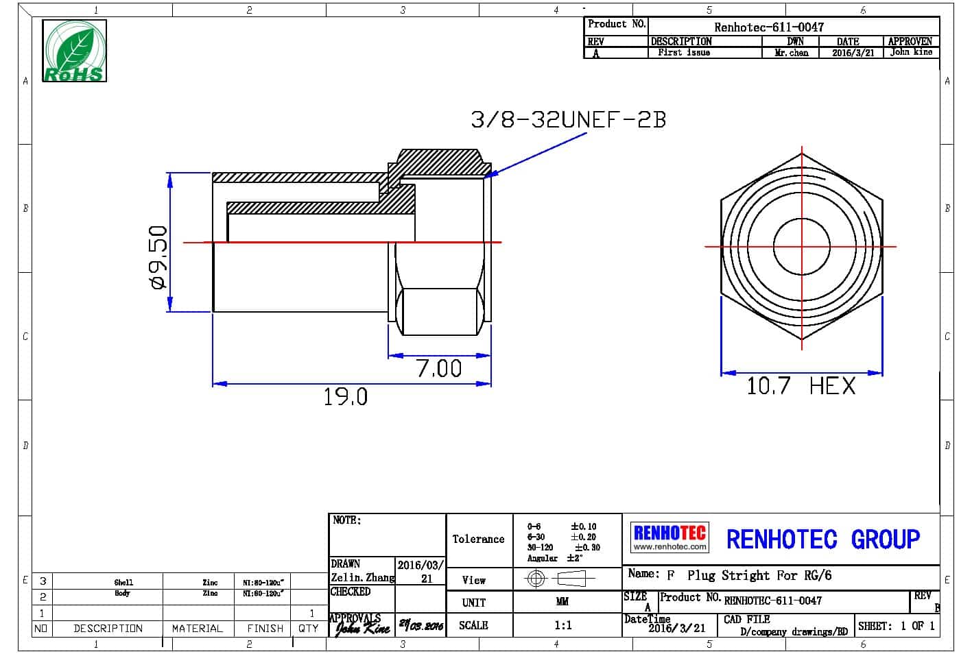Click the Shell row in parts list
This screenshot has width=972, height=654.
point(123,582)
